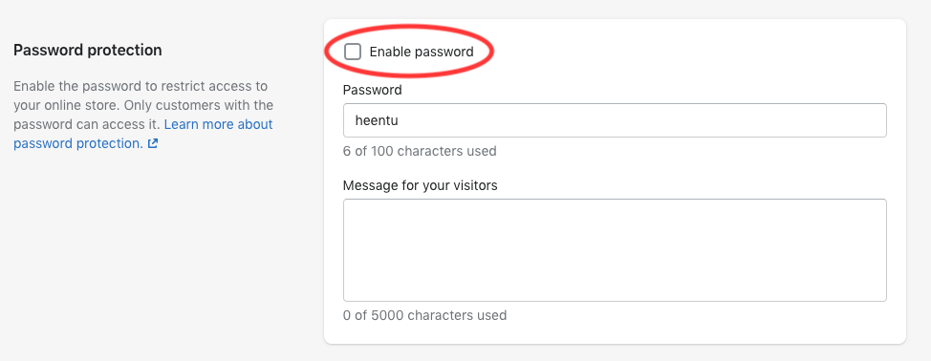Select the 'Password protection' section heading
The width and height of the screenshot is (931, 361).
(87, 51)
